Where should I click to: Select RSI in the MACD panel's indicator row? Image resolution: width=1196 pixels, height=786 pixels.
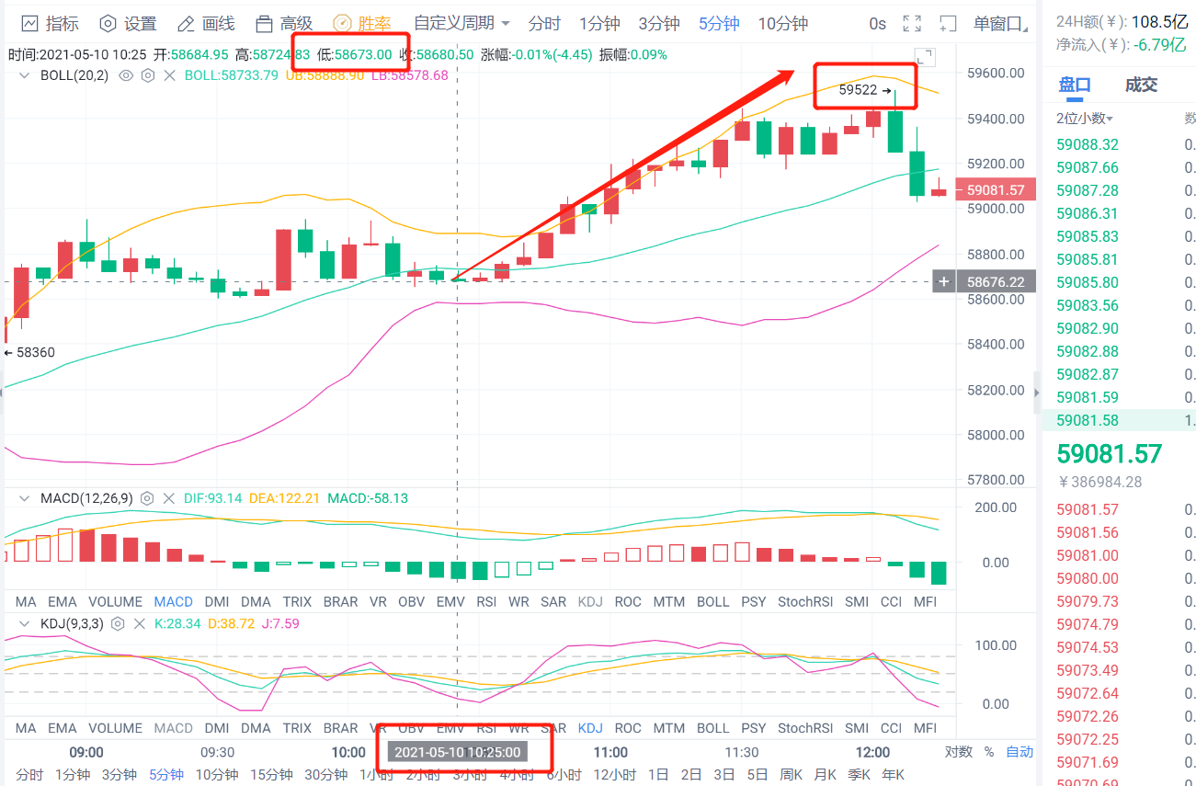[486, 602]
